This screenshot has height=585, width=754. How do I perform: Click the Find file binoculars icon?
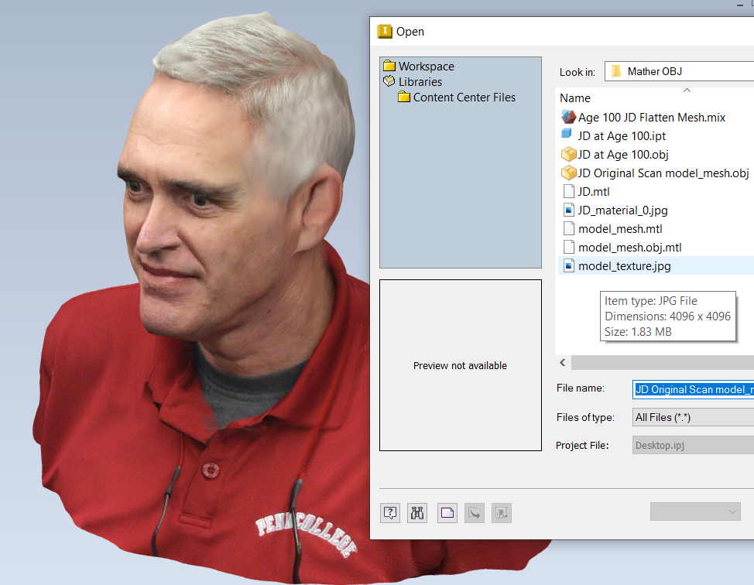tap(416, 512)
